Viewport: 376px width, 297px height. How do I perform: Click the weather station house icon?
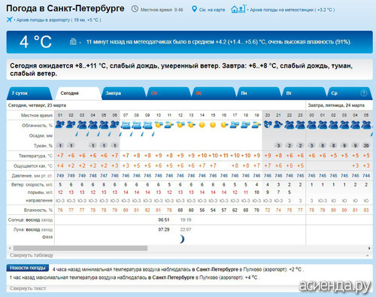tap(238, 9)
